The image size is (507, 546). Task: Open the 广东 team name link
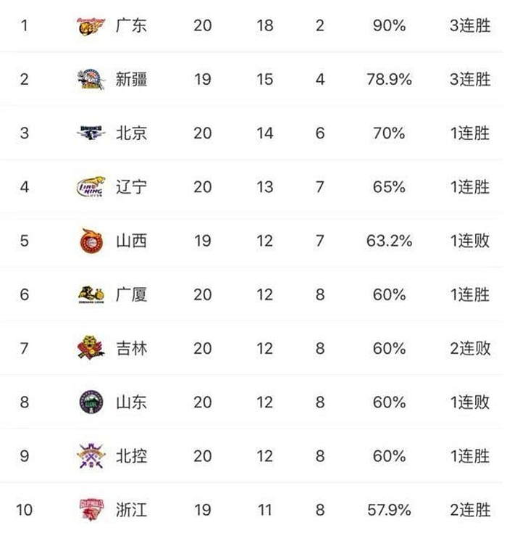point(132,25)
